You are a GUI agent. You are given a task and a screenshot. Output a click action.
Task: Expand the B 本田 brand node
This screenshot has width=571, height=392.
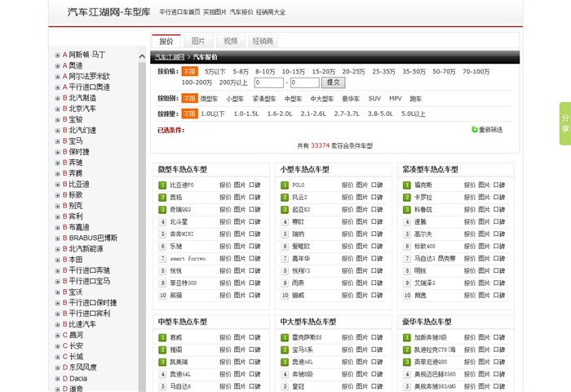click(58, 260)
